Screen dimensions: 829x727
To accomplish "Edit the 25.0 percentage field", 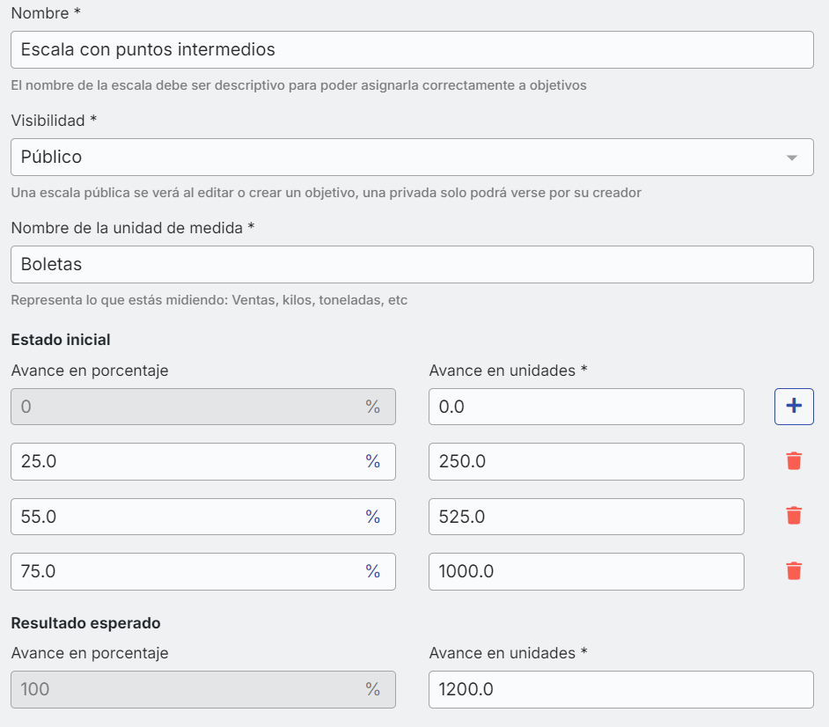I will coord(185,461).
